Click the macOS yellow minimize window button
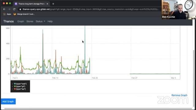 (7, 3)
